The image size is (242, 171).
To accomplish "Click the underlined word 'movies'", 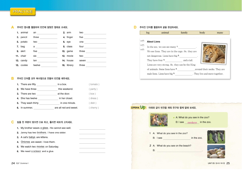I will [x=40, y=147].
